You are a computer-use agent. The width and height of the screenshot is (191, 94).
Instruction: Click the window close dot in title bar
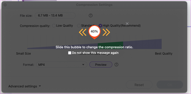tap(5, 5)
